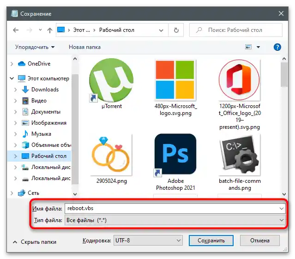Click the Новая папка button
The width and height of the screenshot is (295, 259).
[84, 47]
